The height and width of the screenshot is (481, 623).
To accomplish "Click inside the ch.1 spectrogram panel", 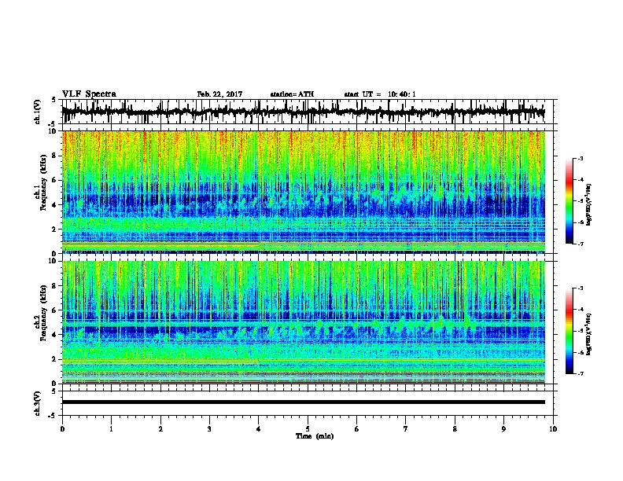I will (304, 192).
